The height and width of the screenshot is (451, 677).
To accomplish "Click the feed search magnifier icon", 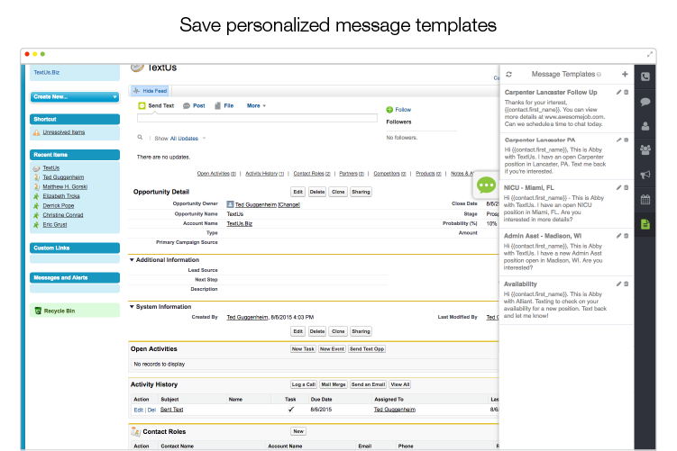I will 140,137.
